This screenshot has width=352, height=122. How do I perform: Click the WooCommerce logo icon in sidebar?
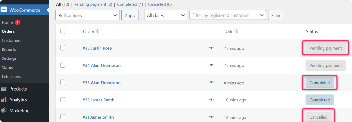tap(3, 10)
